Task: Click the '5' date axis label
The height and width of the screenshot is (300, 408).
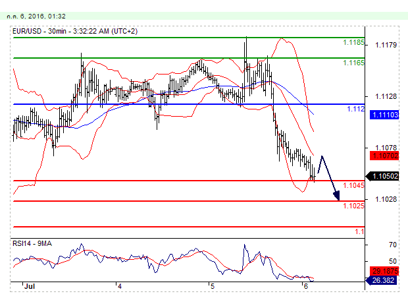Action: click(x=213, y=286)
